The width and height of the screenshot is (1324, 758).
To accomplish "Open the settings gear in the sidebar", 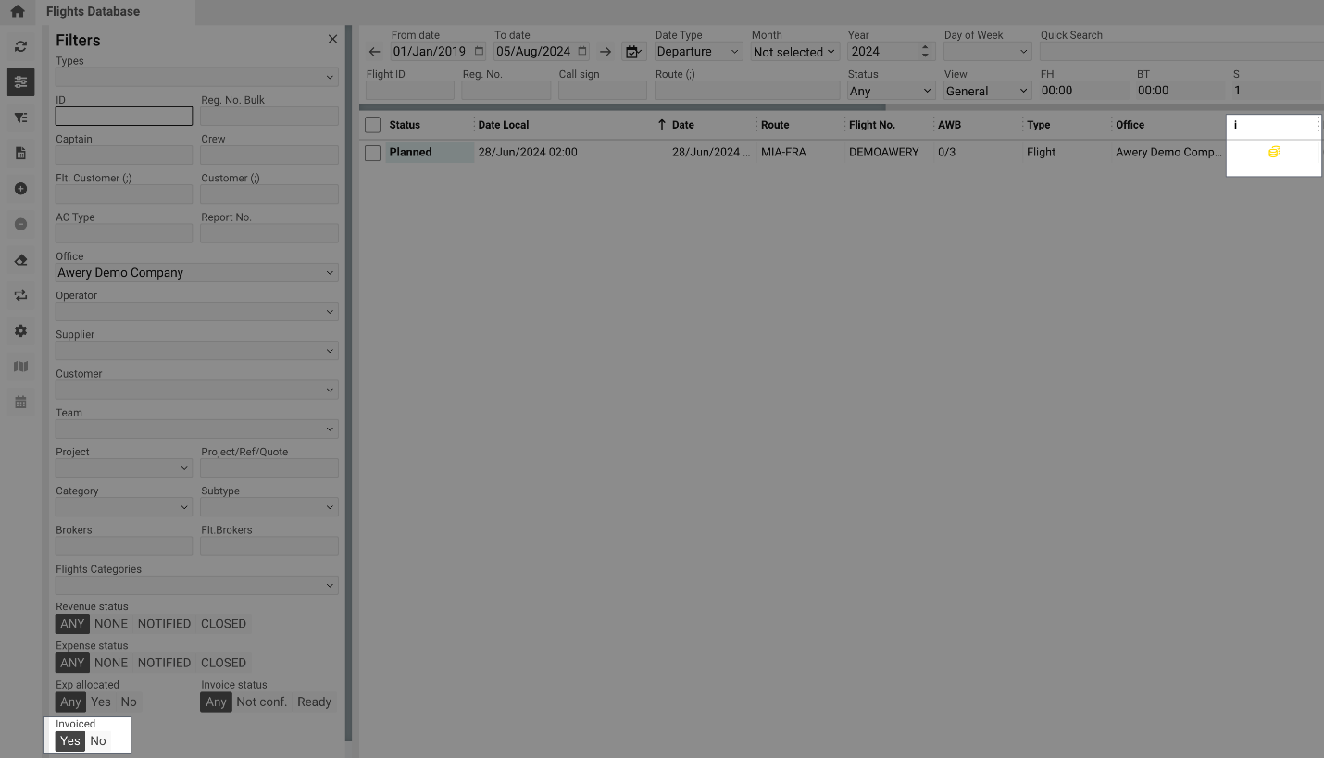I will tap(20, 330).
